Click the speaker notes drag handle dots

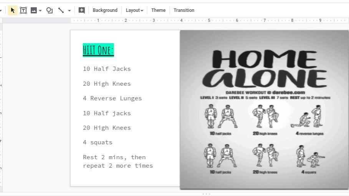click(x=206, y=194)
